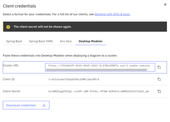Click the yellow warning icon
Image resolution: width=170 pixels, height=122 pixels.
tap(8, 27)
